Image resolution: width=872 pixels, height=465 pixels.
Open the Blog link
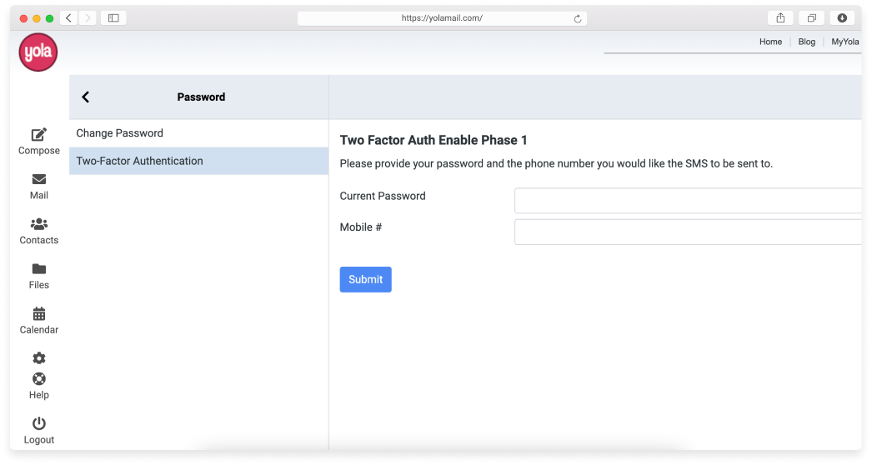807,42
